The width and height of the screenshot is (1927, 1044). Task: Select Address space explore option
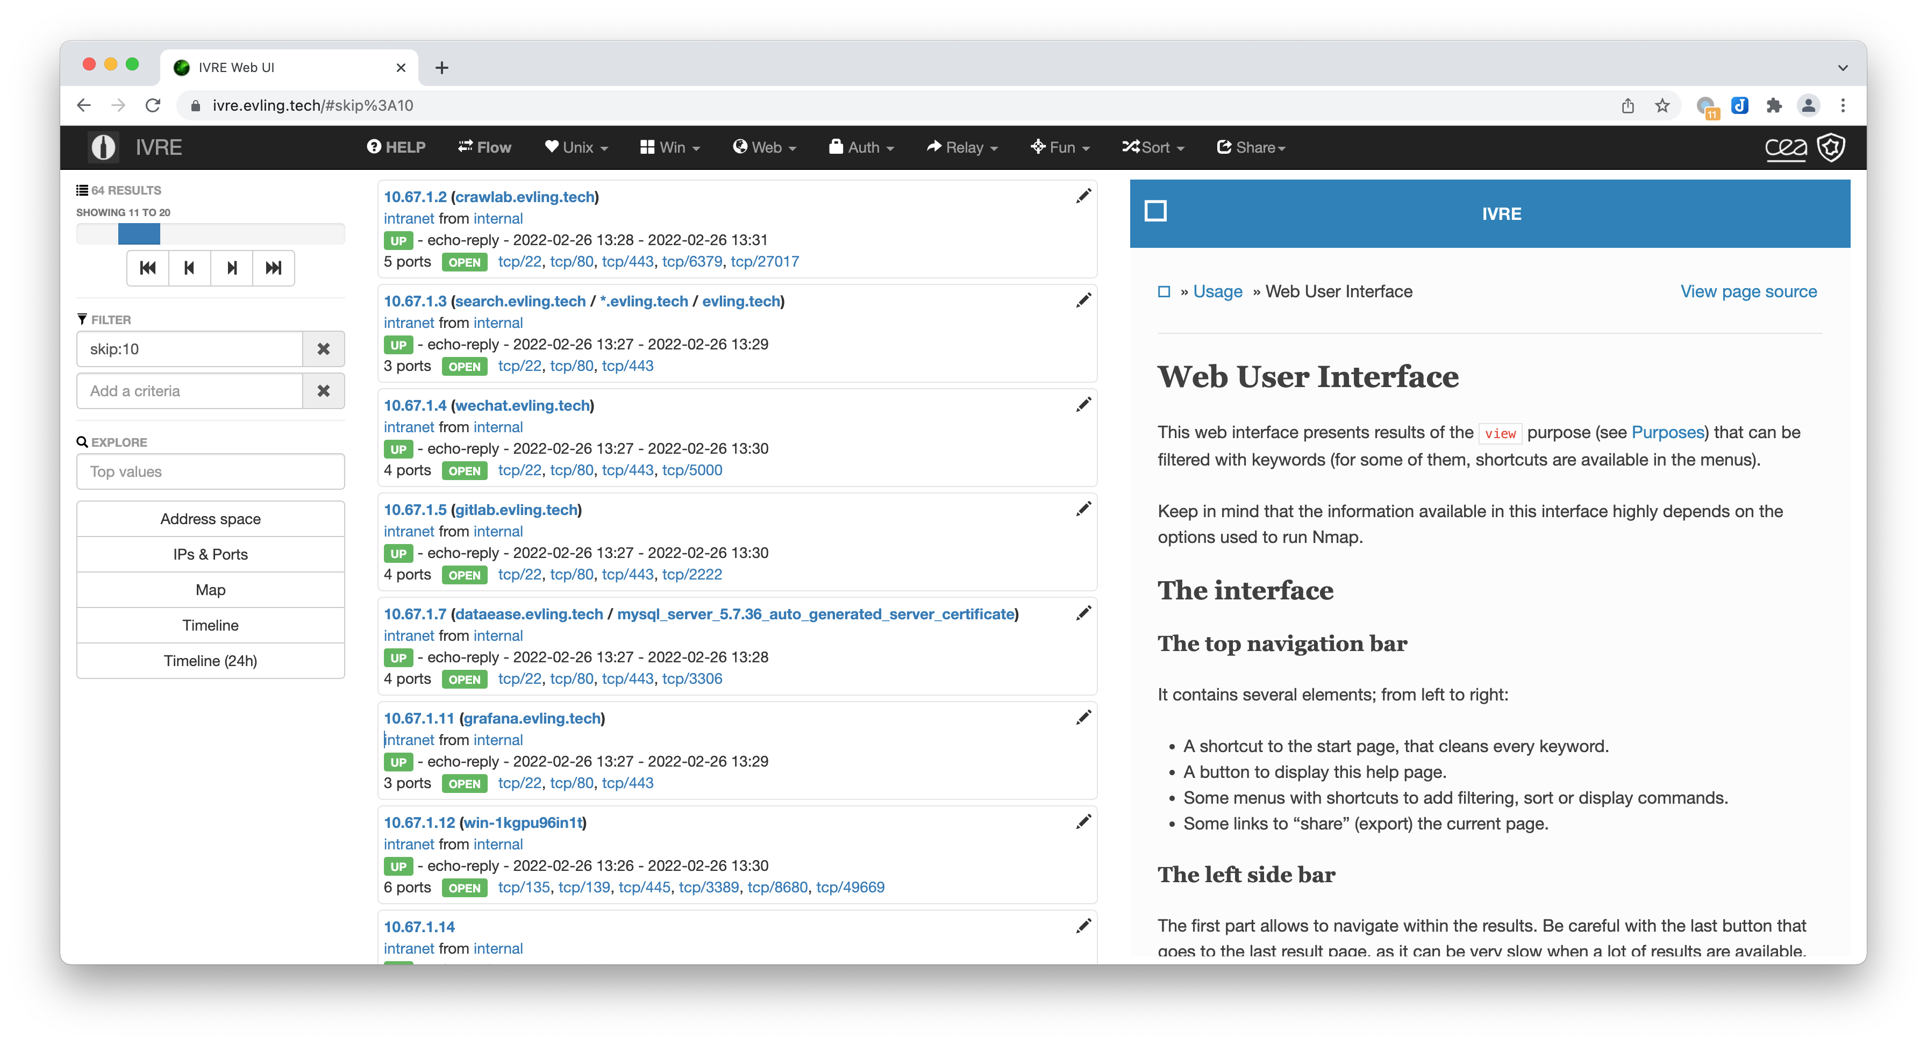click(211, 518)
